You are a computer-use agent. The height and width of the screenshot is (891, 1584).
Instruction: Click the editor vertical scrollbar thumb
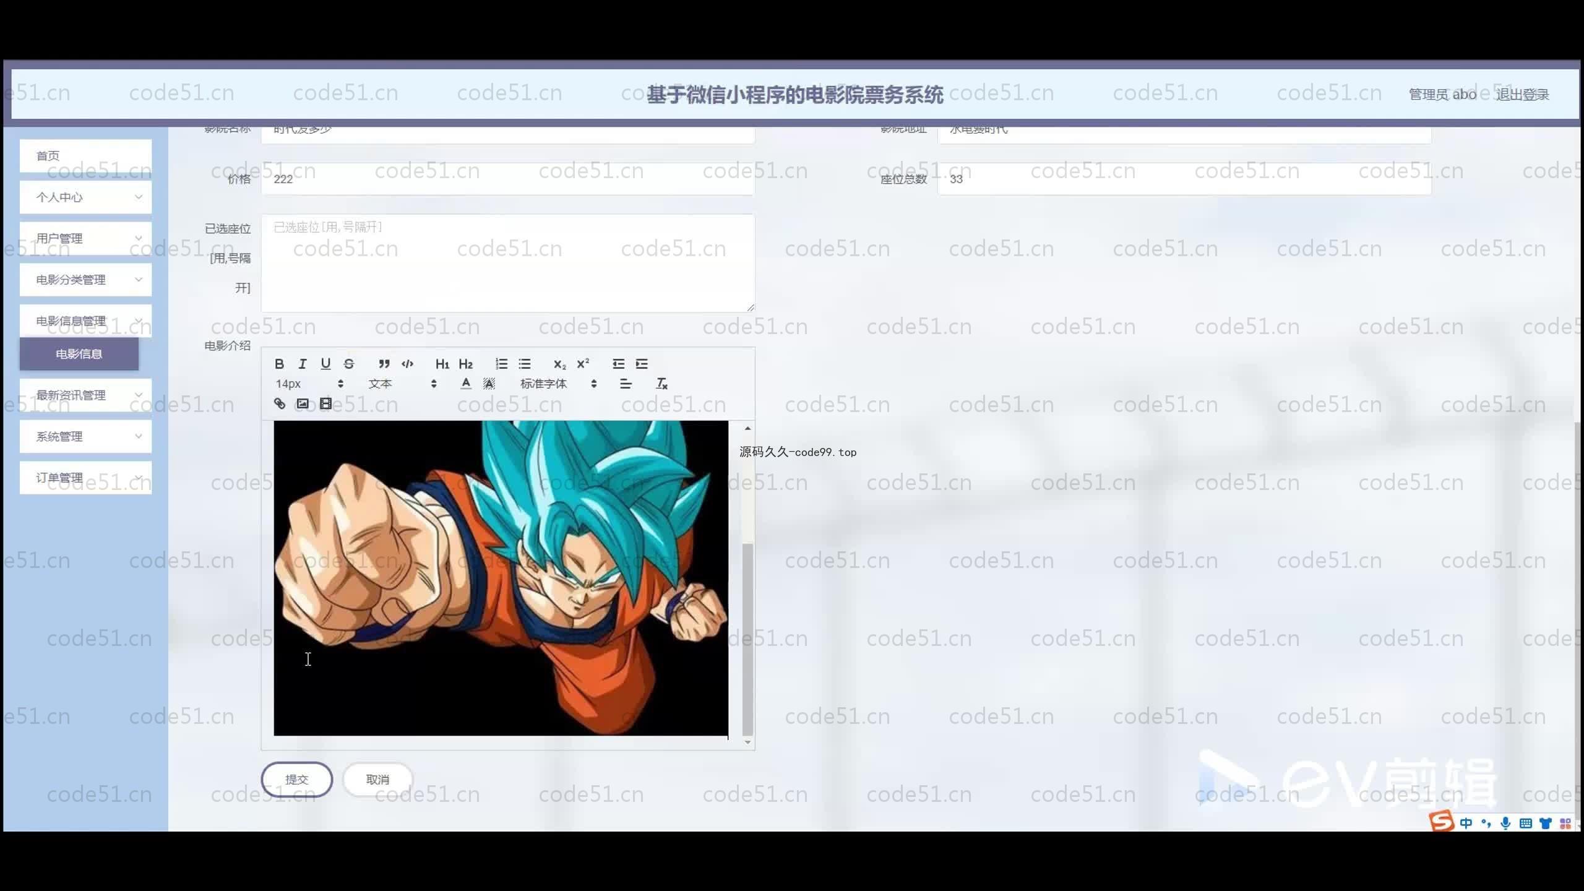(747, 639)
